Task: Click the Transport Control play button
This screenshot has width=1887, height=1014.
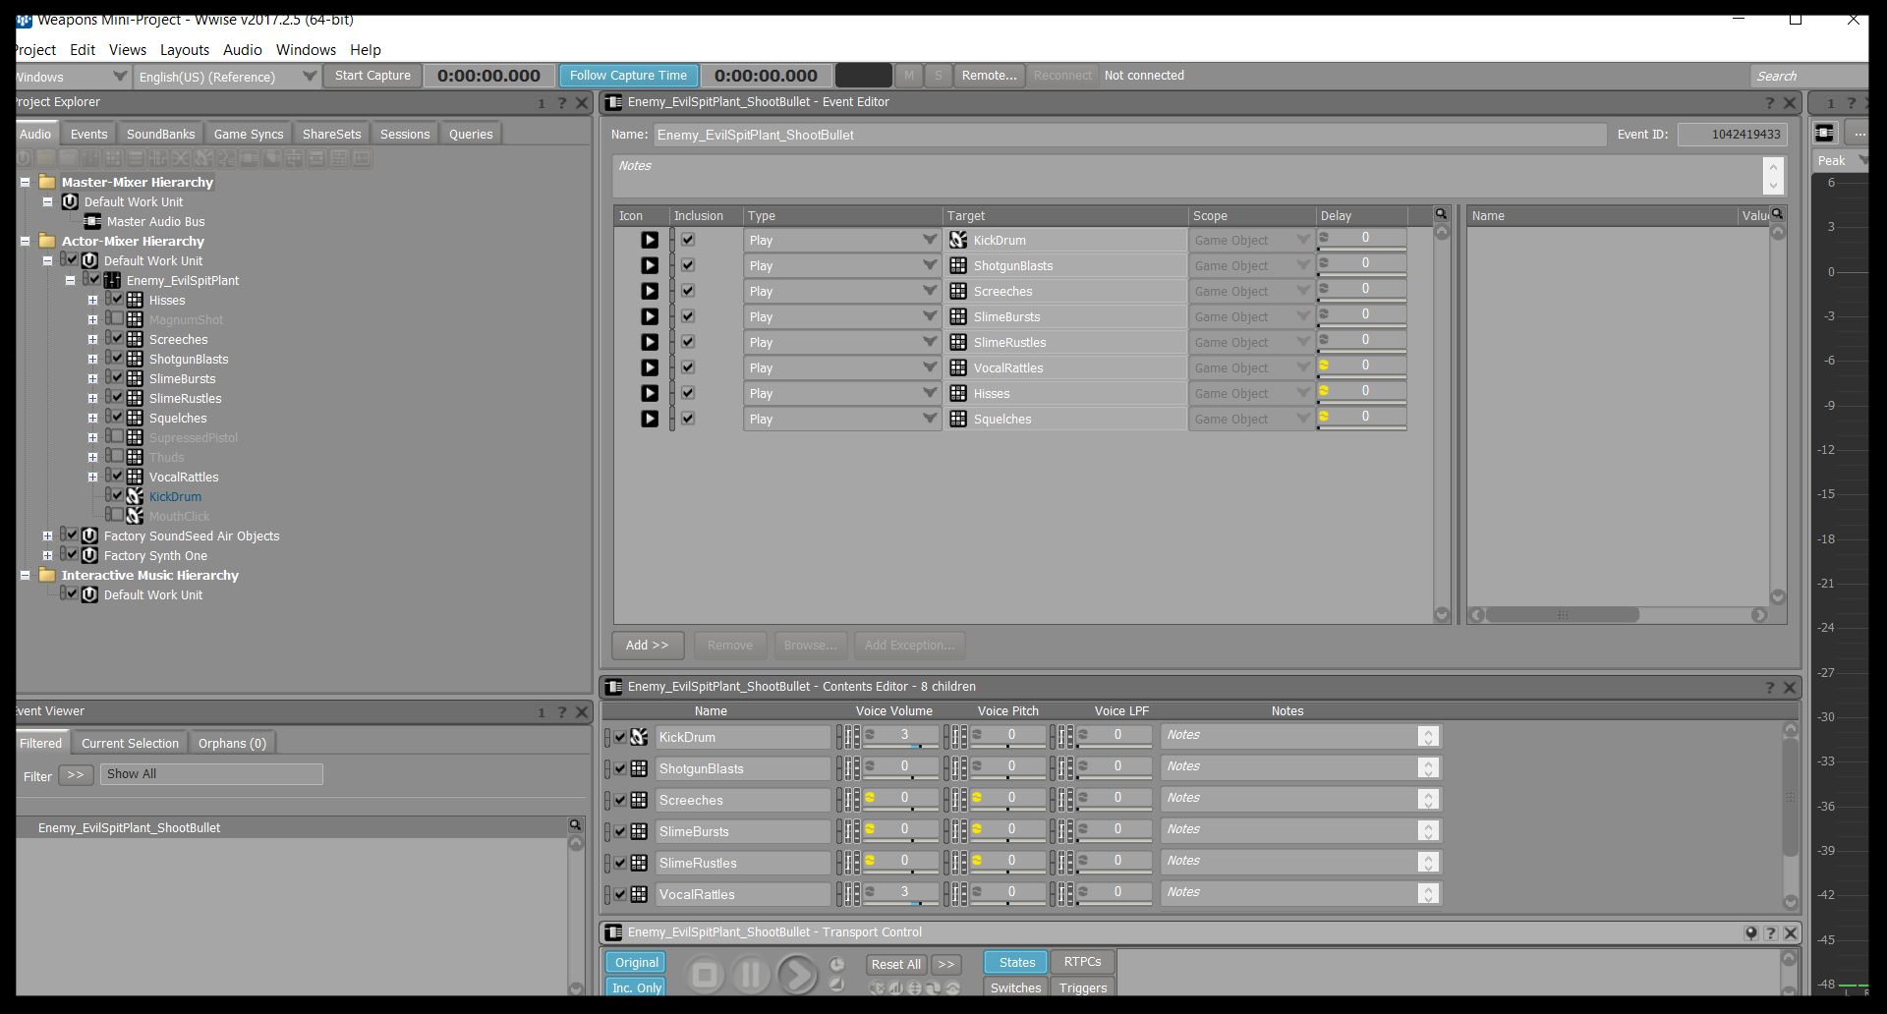Action: pyautogui.click(x=798, y=975)
